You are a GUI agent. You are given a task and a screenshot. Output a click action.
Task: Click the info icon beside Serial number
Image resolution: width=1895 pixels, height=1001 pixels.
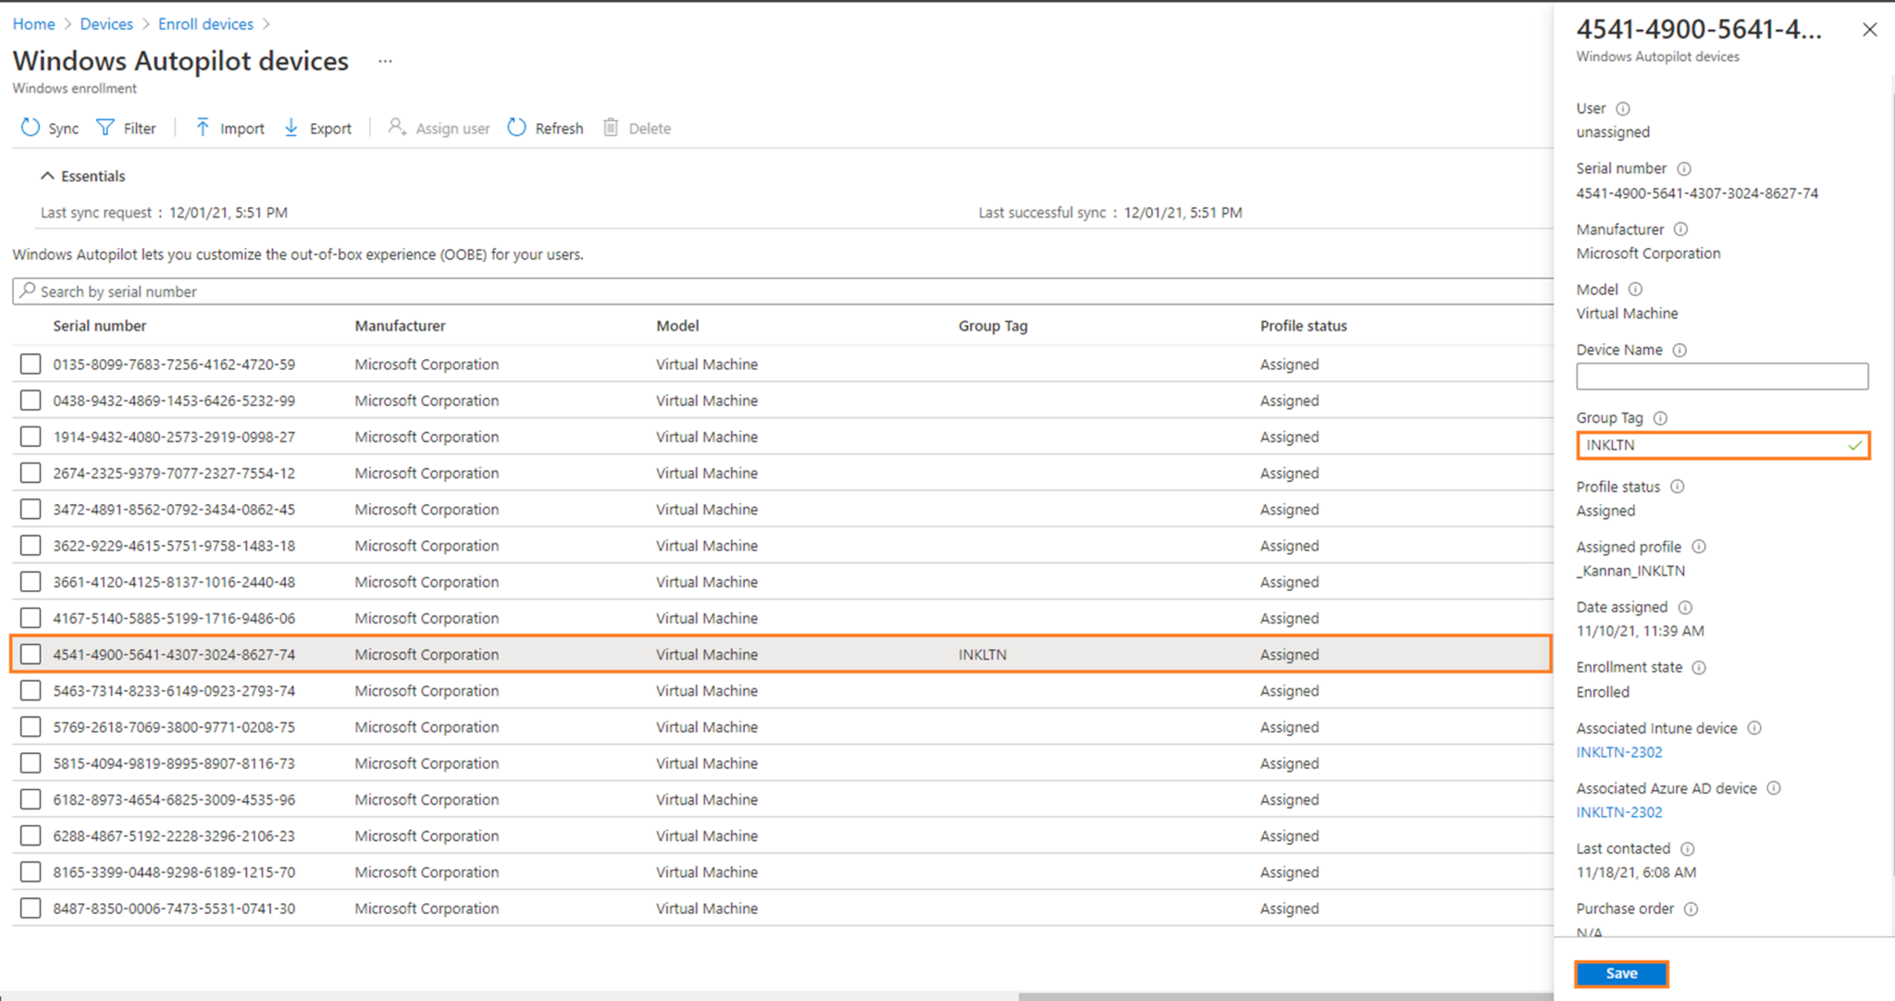pos(1684,168)
